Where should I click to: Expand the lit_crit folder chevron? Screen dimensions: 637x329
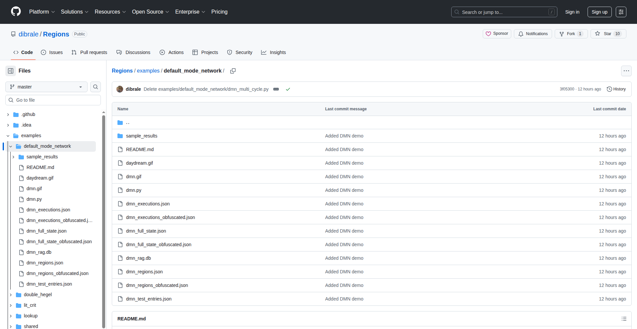(11, 305)
